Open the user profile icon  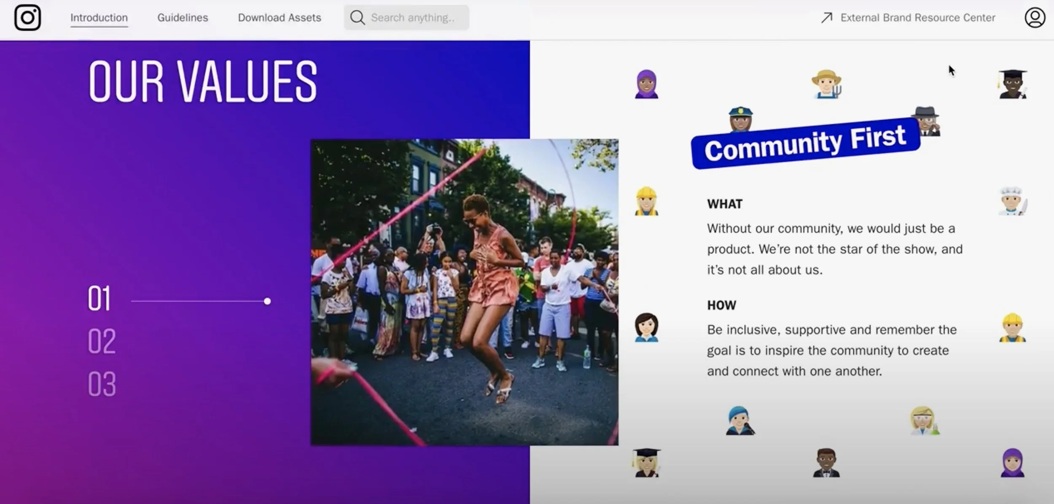pyautogui.click(x=1035, y=18)
